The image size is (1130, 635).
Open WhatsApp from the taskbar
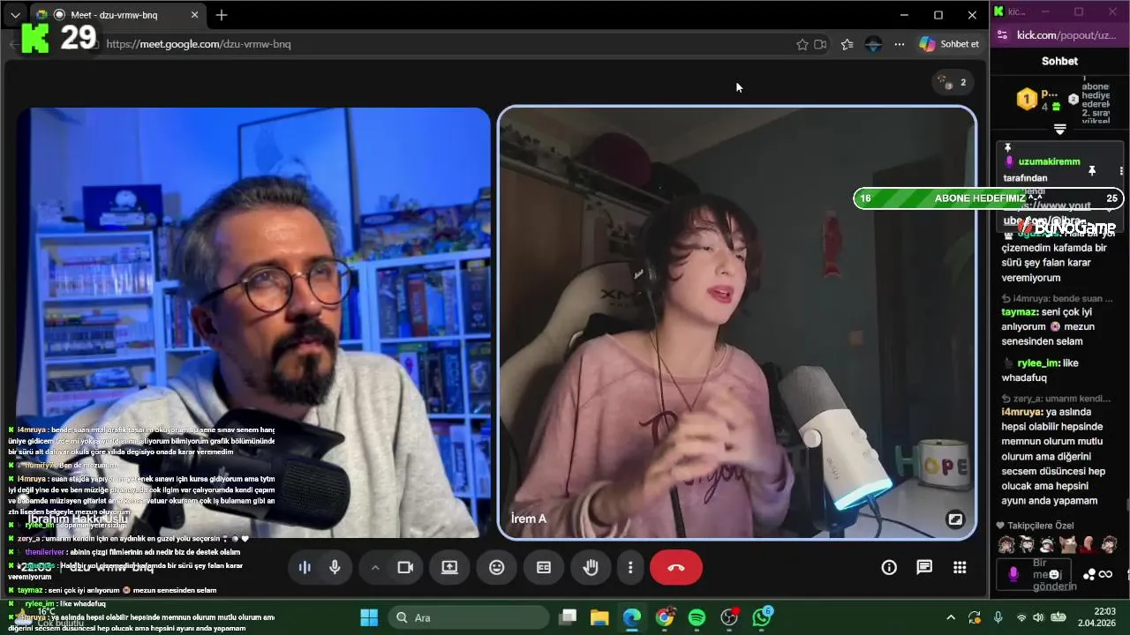[x=762, y=617]
